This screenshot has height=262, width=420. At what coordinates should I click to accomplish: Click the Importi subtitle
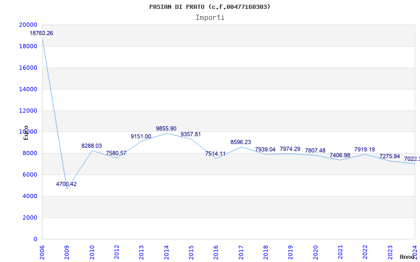point(210,17)
